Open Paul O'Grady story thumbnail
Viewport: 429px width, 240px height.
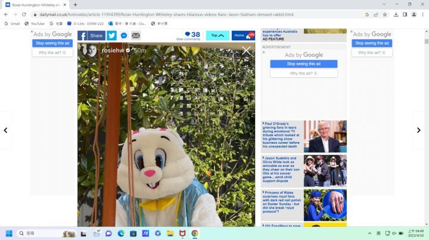point(325,137)
